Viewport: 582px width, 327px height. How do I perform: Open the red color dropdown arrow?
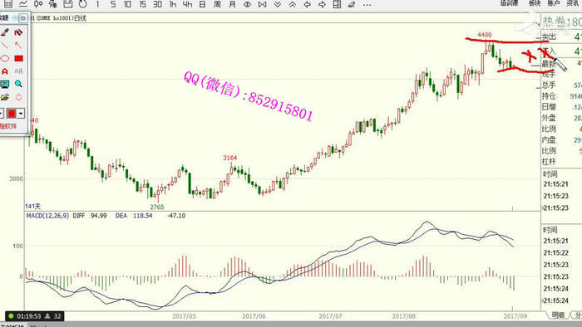[21, 114]
